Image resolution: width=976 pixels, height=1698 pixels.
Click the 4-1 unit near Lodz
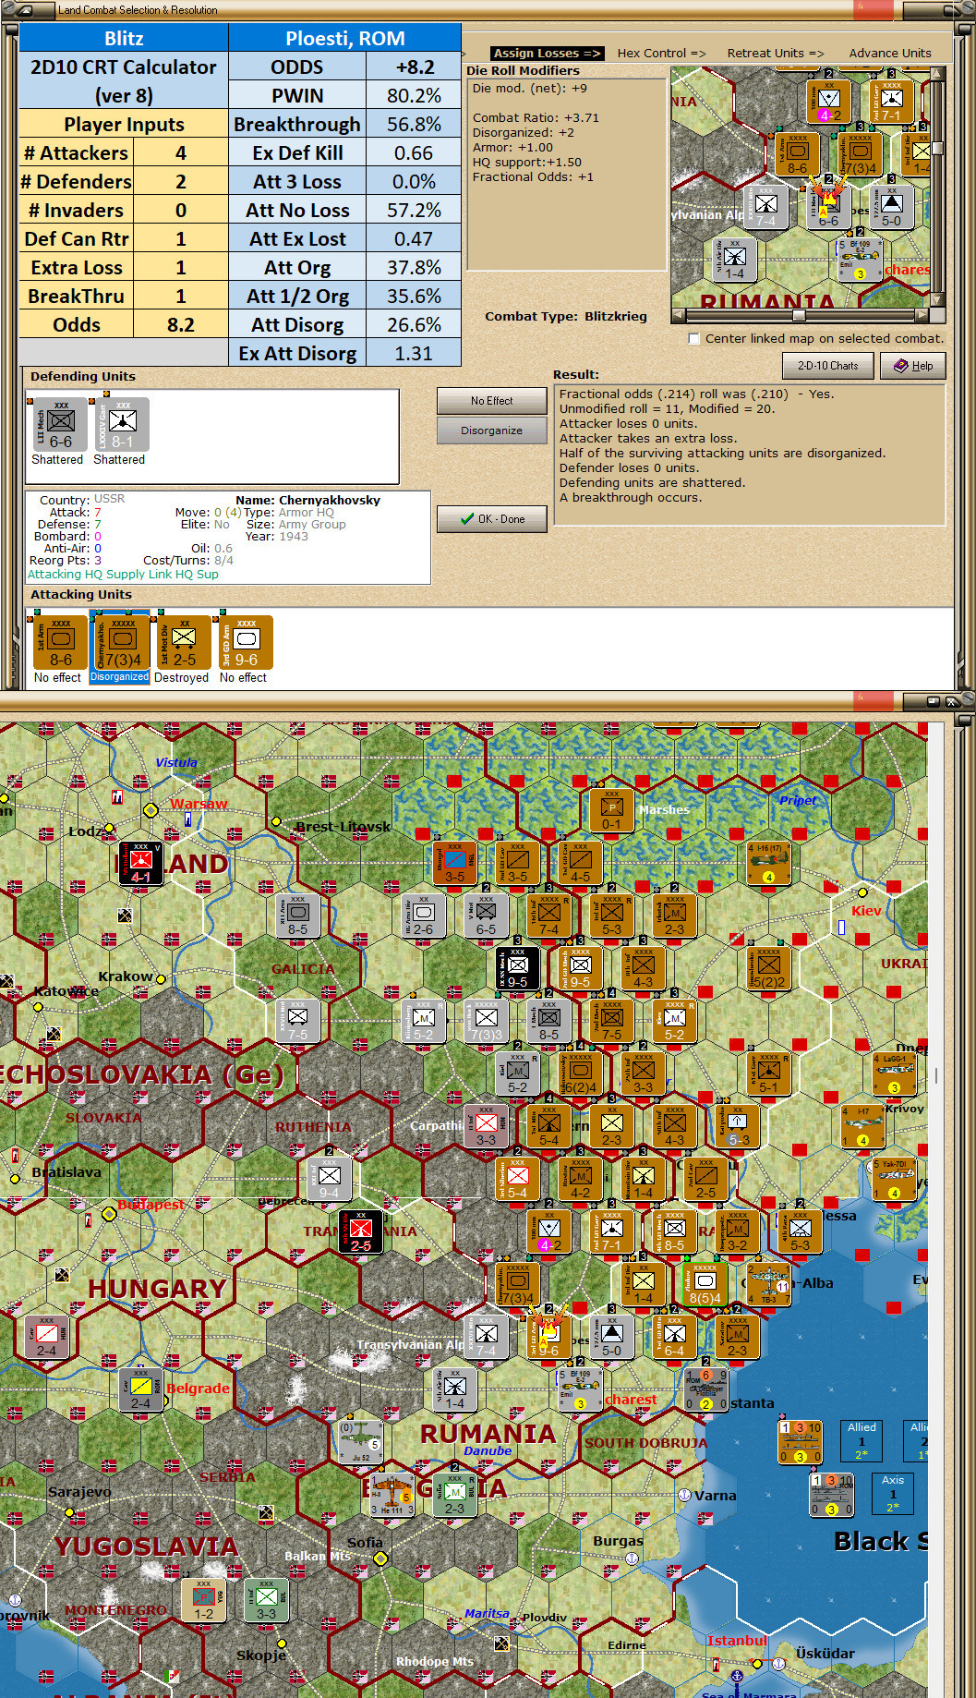(x=140, y=862)
